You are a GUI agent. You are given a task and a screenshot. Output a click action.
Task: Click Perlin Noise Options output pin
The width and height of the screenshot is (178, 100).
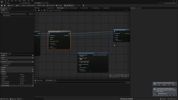tap(107, 55)
